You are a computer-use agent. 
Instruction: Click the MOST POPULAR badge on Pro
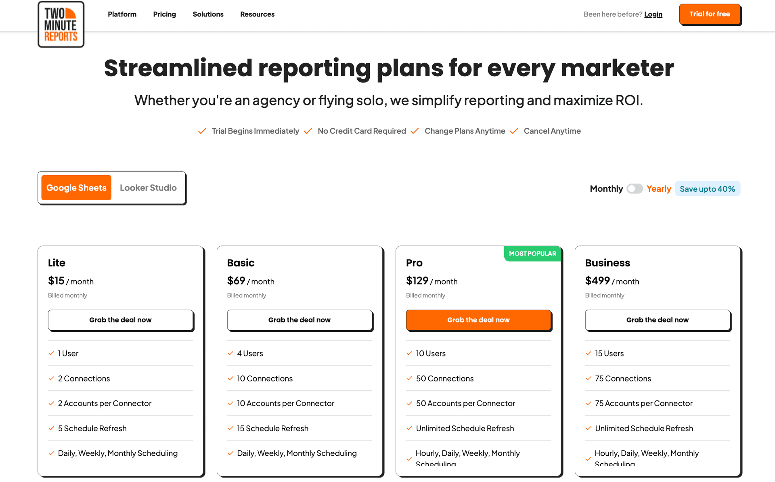tap(532, 254)
